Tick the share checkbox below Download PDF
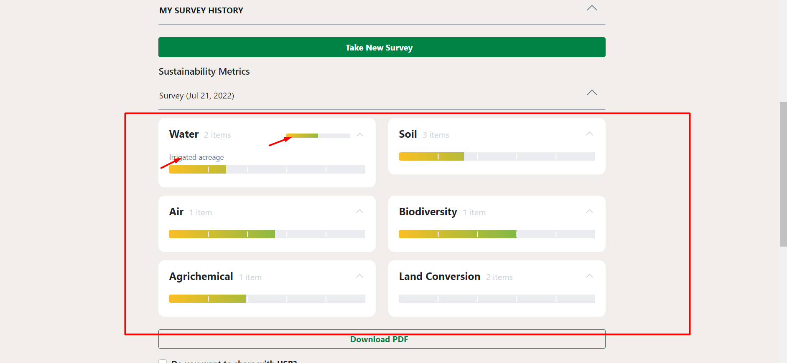Image resolution: width=787 pixels, height=363 pixels. [163, 361]
